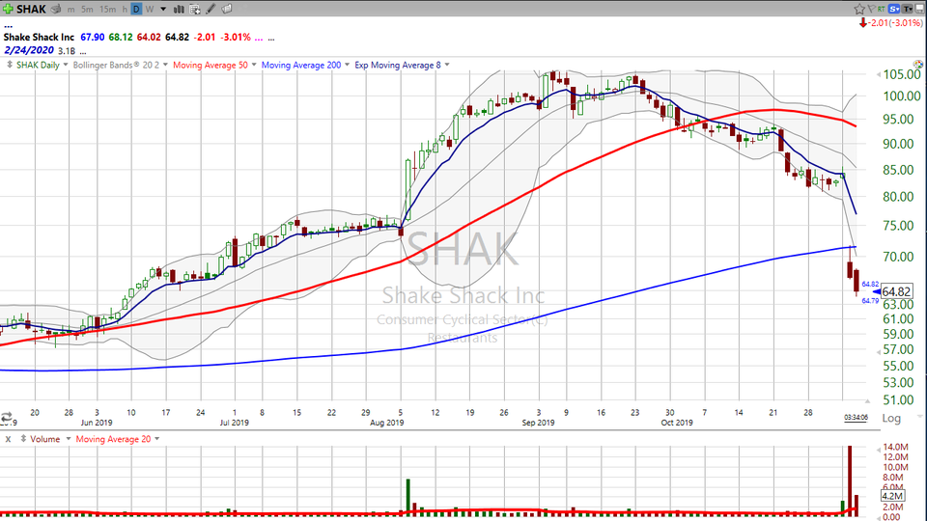The height and width of the screenshot is (521, 927).
Task: Click the Oct 2019 time axis label
Action: coord(676,423)
